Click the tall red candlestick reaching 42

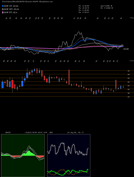click(x=69, y=77)
